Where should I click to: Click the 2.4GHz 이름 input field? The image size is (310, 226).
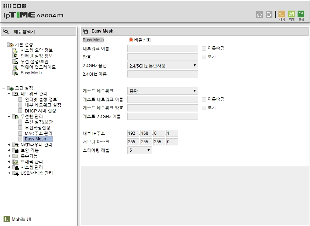coord(163,74)
